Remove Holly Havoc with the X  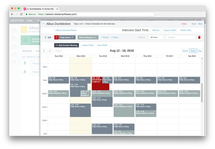point(72,37)
